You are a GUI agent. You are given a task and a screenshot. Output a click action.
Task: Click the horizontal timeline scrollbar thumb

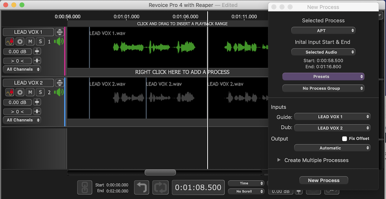[160, 173]
